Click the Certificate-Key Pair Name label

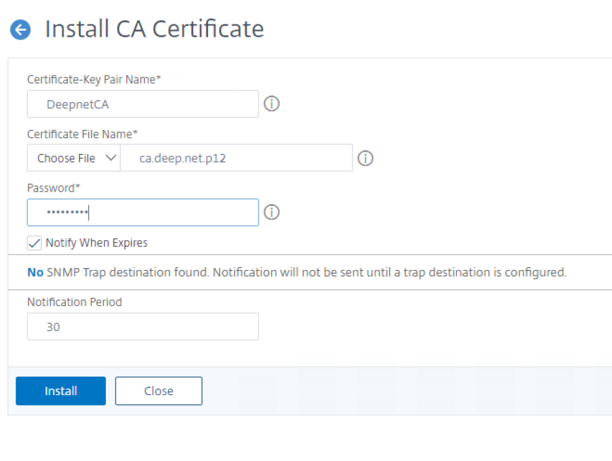(94, 80)
